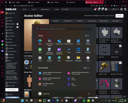Open File Explorer pinned app
Viewport: 128px width, 103px height.
[78, 59]
